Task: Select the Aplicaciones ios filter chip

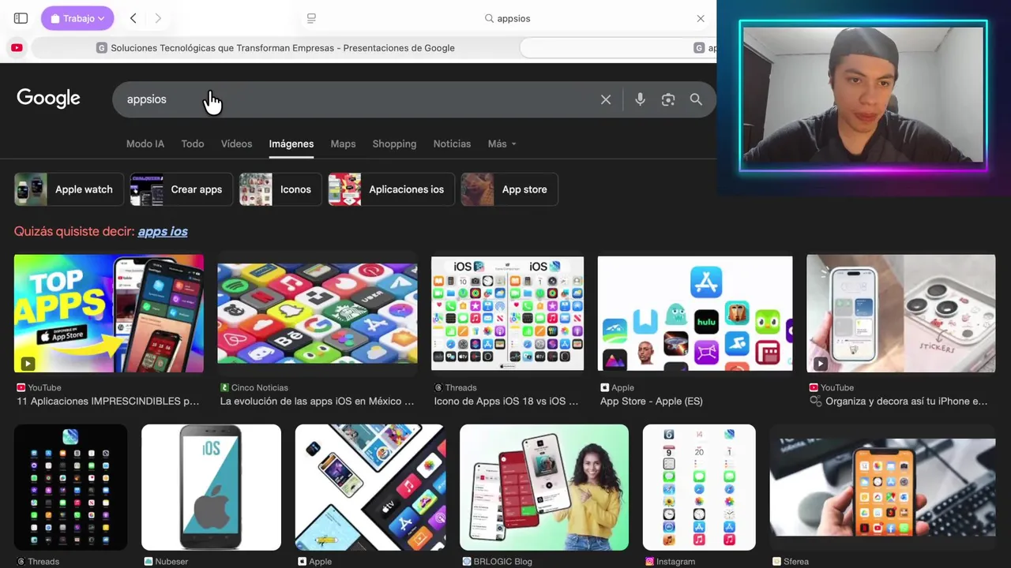Action: (391, 189)
